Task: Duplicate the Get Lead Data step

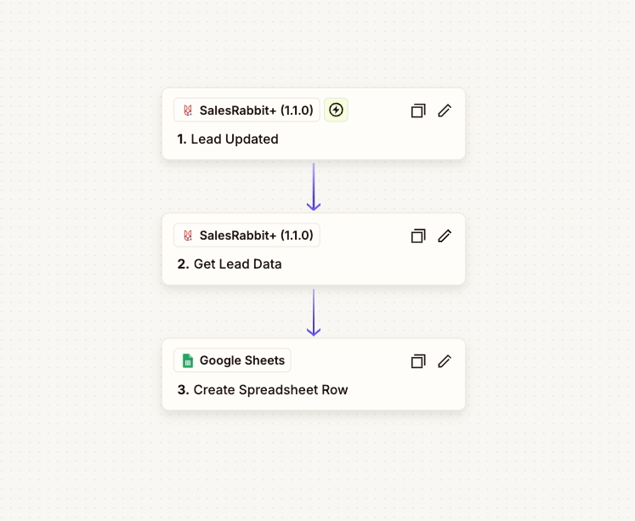Action: (x=417, y=235)
